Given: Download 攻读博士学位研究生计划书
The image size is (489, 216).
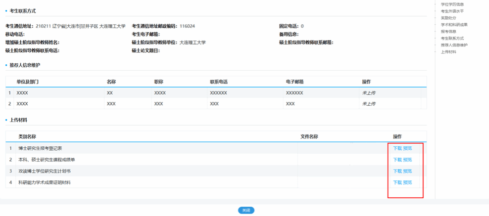Looking at the screenshot, I should (397, 171).
